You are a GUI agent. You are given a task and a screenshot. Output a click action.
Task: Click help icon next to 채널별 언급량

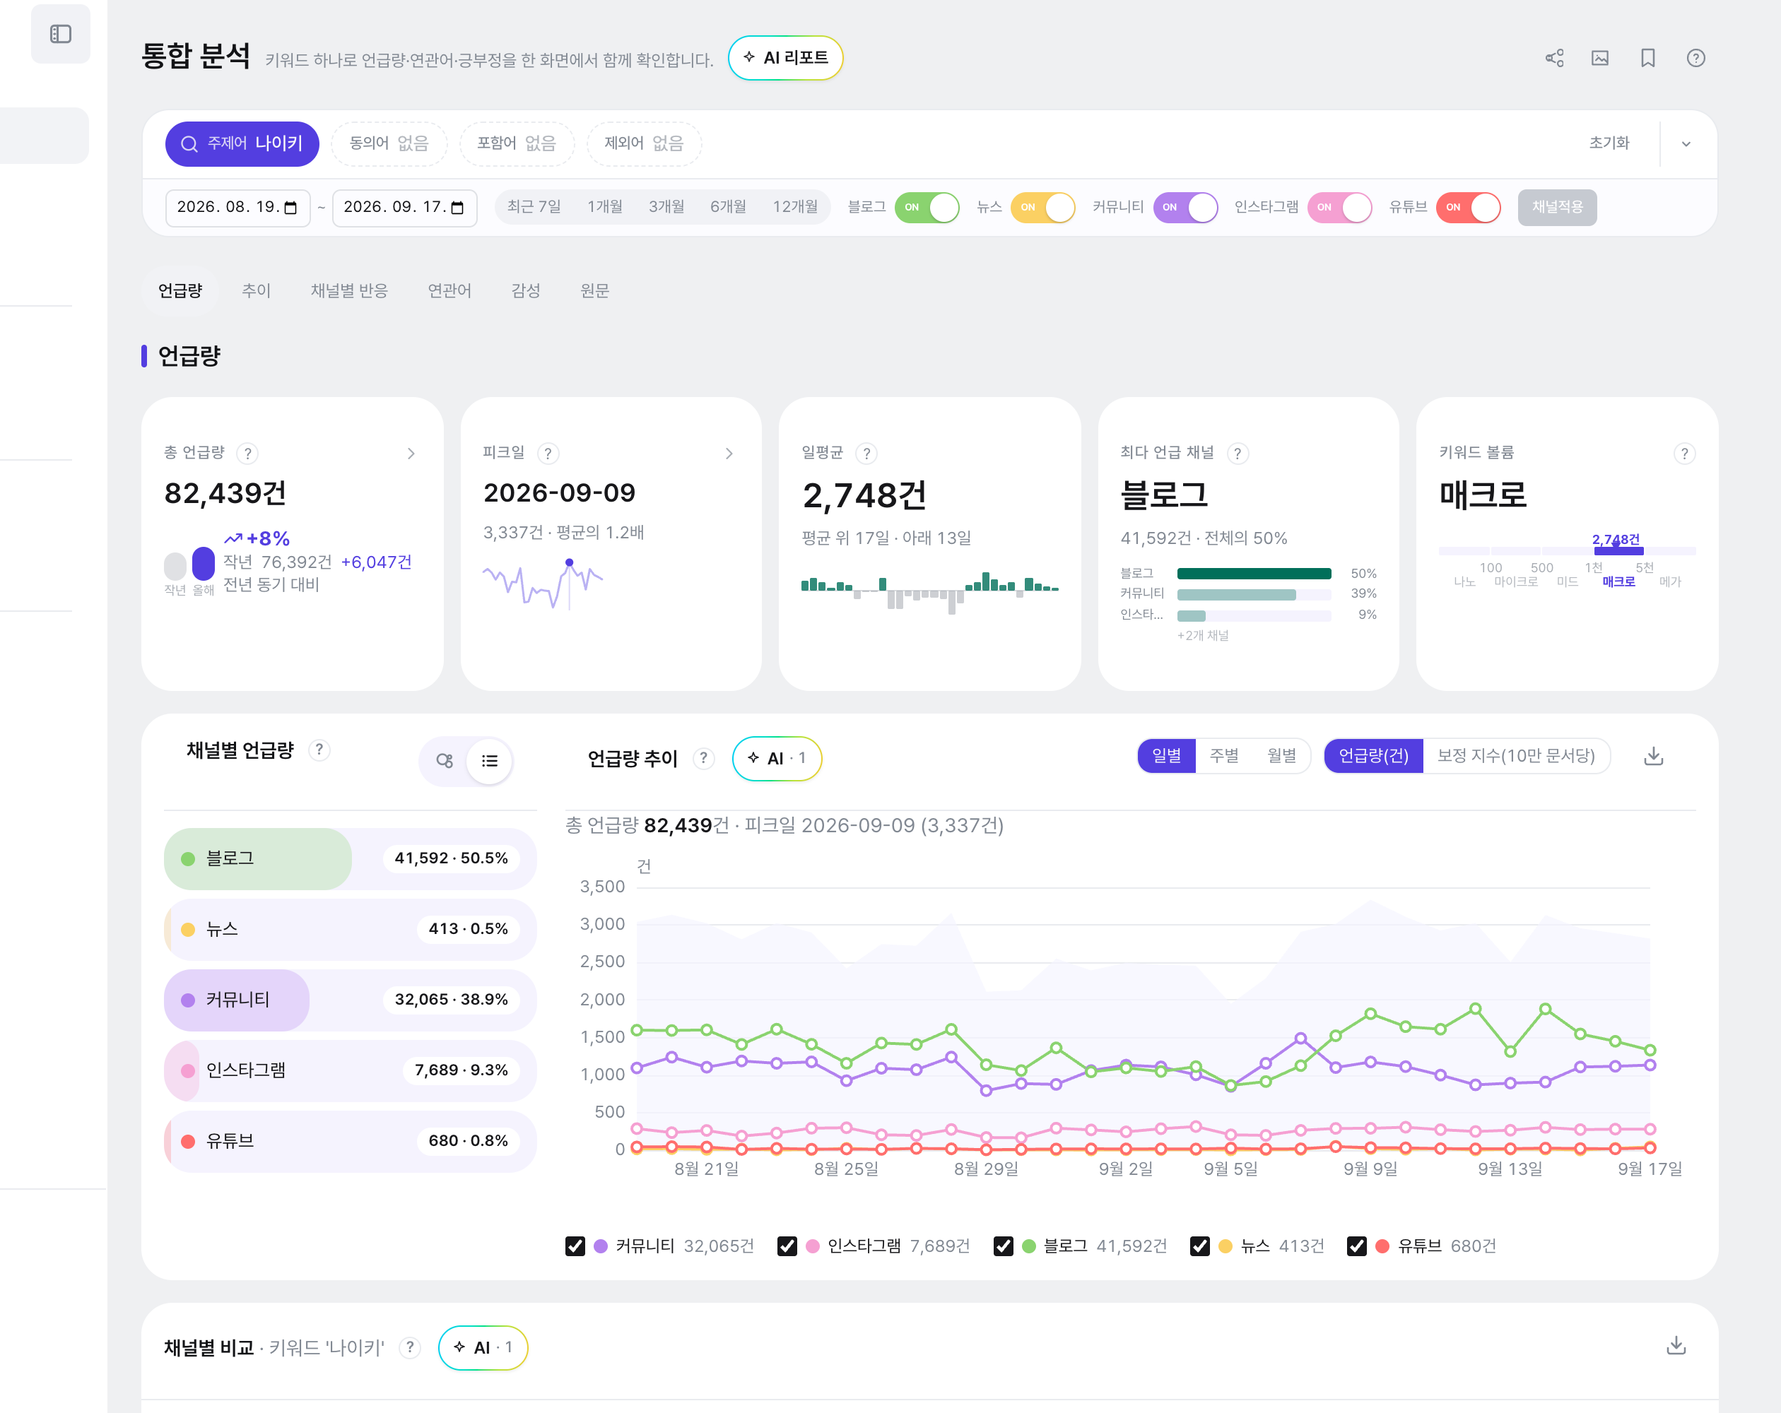(x=319, y=750)
